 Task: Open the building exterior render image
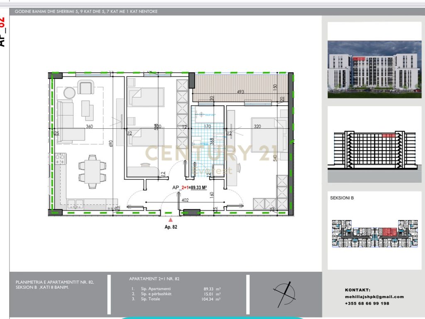point(374,69)
